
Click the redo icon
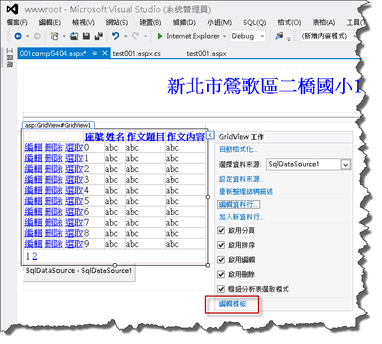click(135, 36)
